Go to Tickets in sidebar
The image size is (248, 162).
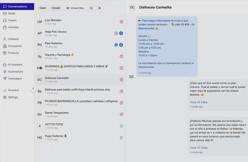tap(12, 21)
